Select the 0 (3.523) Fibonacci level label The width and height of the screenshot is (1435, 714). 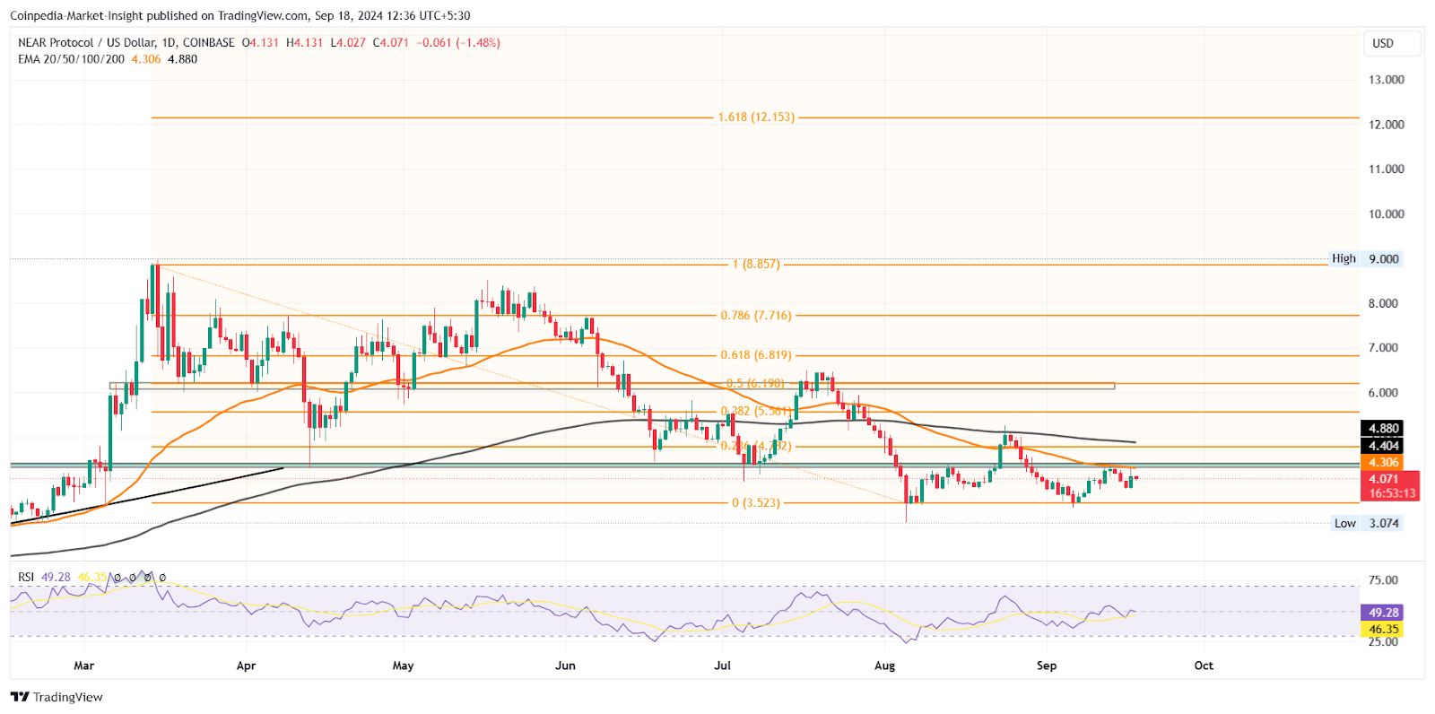pos(755,503)
